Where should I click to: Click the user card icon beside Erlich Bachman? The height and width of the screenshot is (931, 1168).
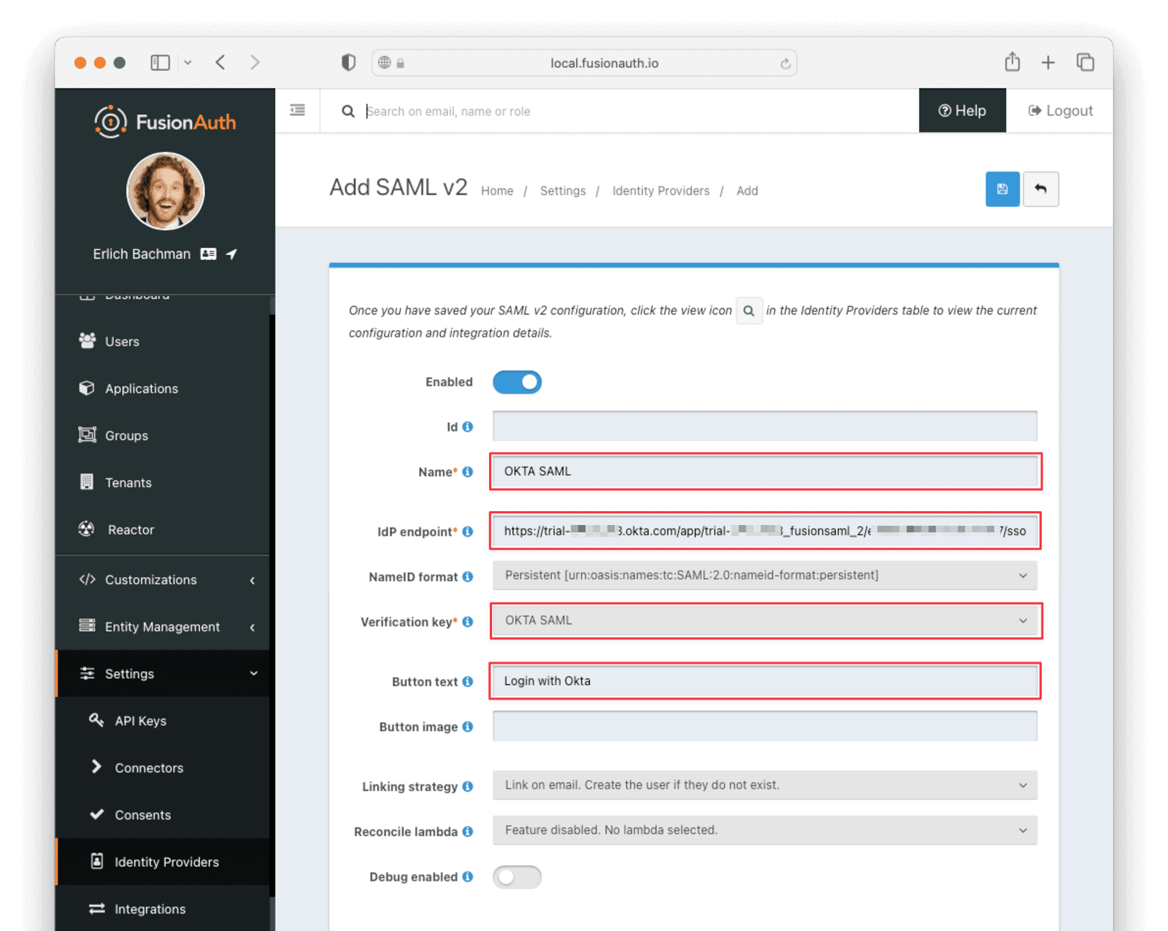pyautogui.click(x=209, y=254)
